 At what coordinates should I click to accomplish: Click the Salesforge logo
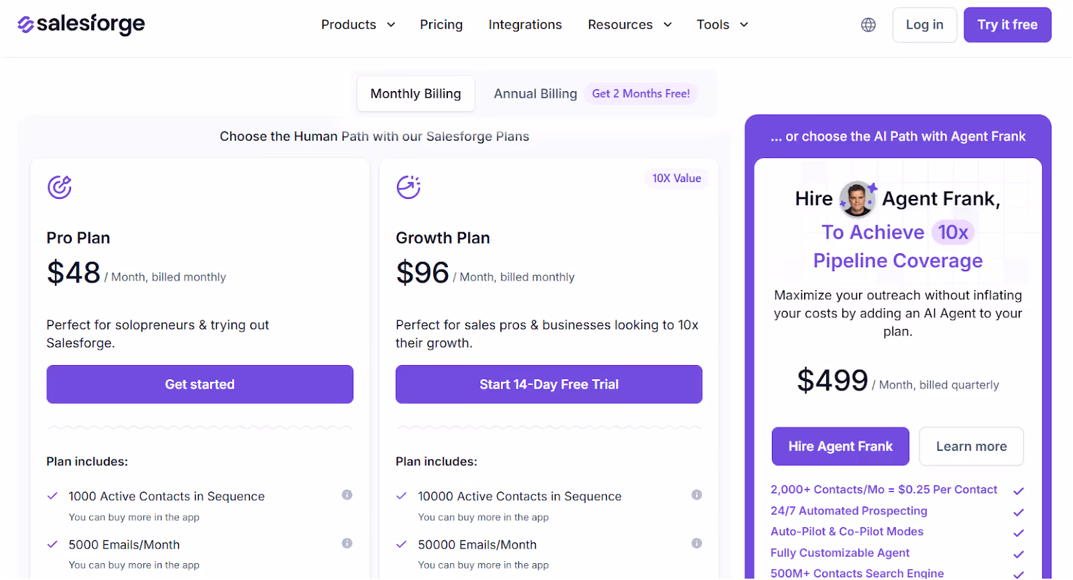(x=81, y=25)
